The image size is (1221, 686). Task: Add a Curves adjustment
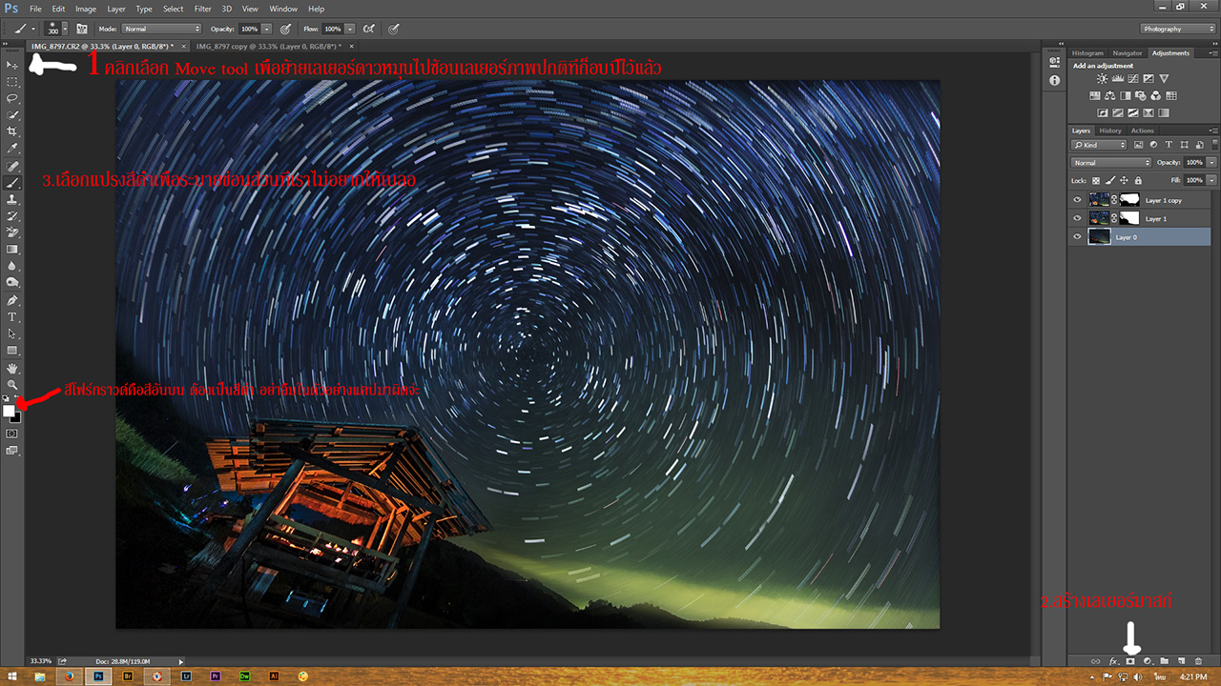1132,79
